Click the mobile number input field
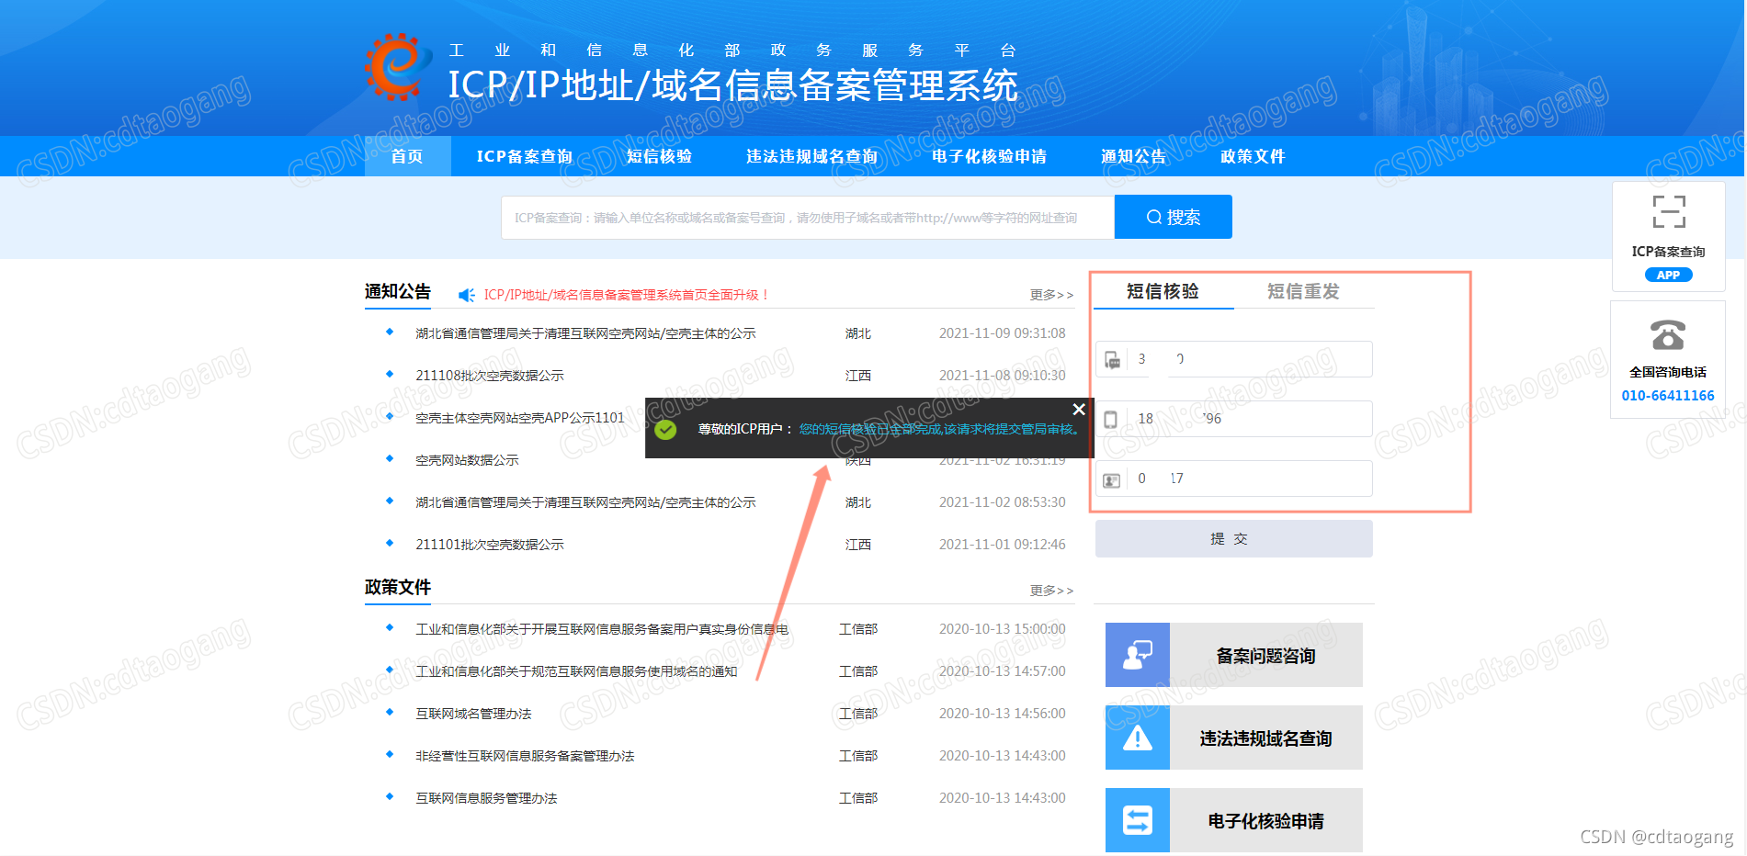 tap(1233, 419)
